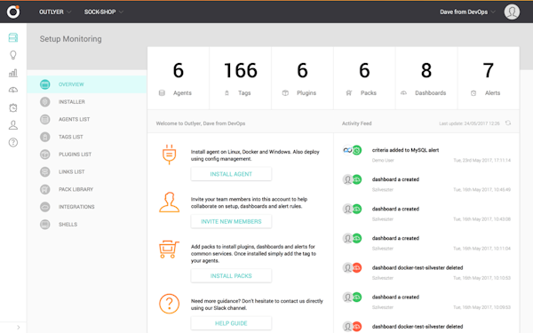Click the Pack Library round icon
This screenshot has width=533, height=333.
click(x=45, y=189)
